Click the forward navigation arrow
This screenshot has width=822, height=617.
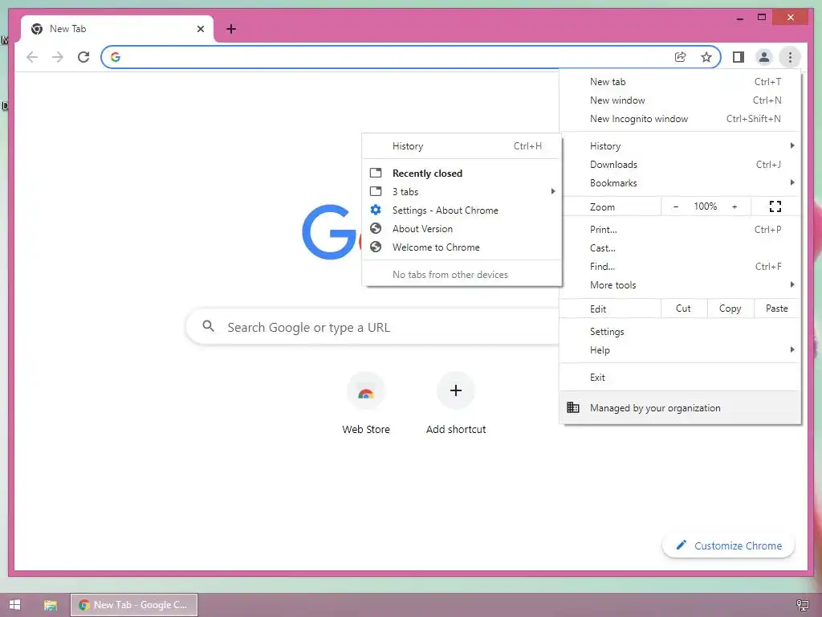(x=58, y=57)
